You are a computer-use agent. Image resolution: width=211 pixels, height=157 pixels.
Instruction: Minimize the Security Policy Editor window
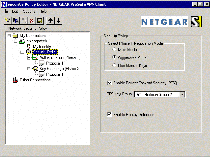point(195,4)
